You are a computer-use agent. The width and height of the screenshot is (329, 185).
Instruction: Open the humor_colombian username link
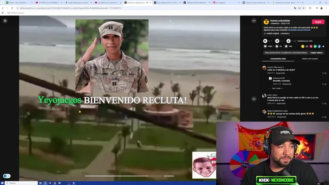(x=280, y=21)
